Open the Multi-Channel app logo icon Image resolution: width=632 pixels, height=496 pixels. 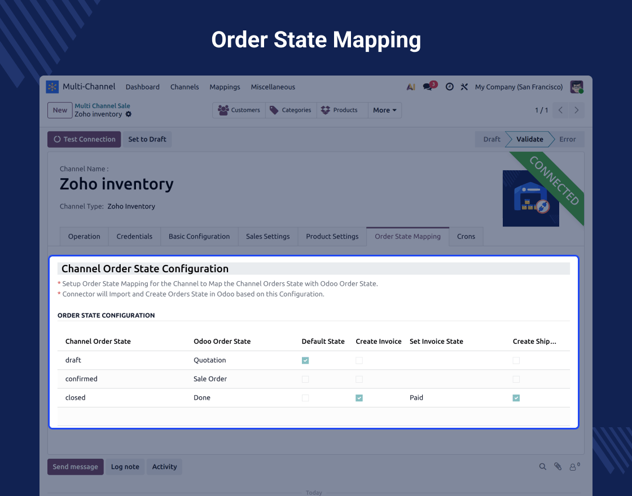tap(52, 87)
